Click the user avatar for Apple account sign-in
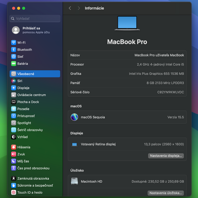This screenshot has height=198, width=198. pyautogui.click(x=16, y=30)
